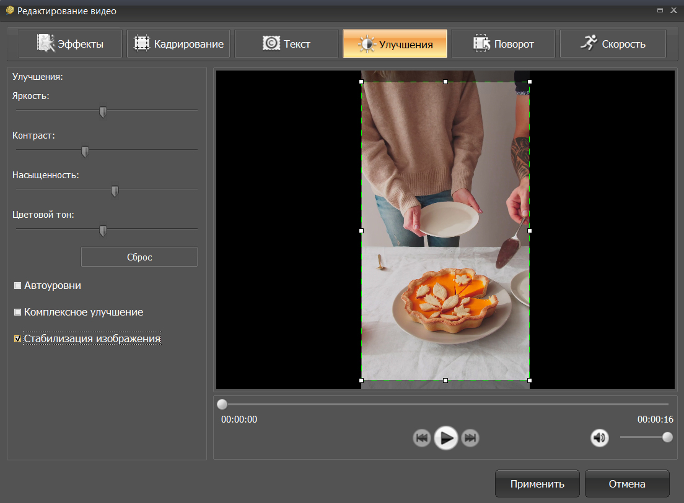Maximize the Редактирование видео window
Viewport: 684px width, 503px height.
[x=660, y=11]
